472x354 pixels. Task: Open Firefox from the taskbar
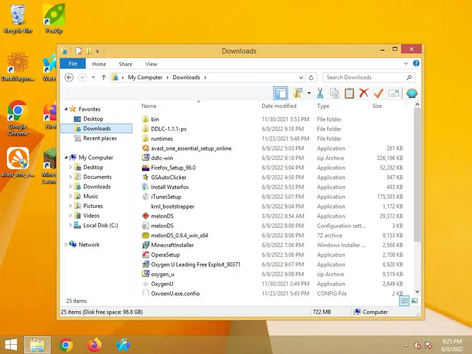pyautogui.click(x=94, y=345)
